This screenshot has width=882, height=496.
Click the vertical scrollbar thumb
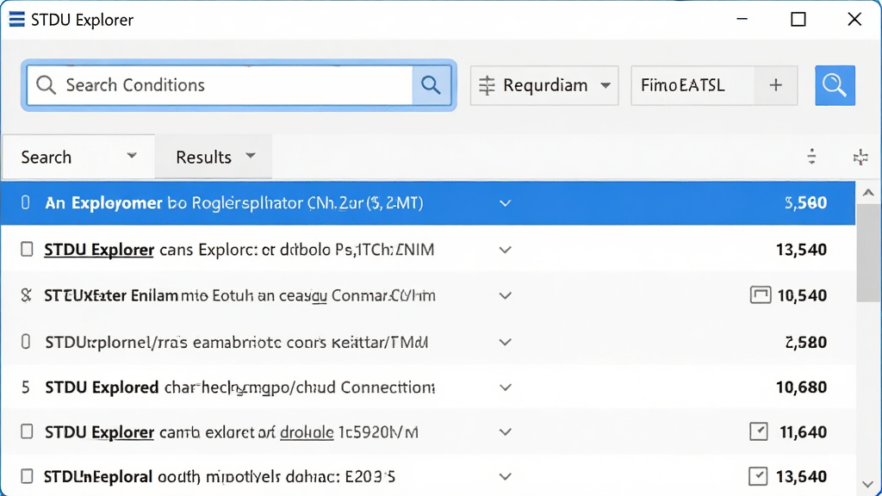point(868,253)
